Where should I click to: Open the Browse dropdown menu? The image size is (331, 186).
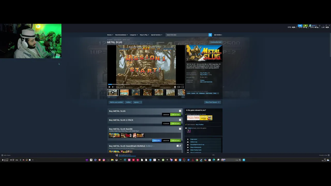coord(110,35)
